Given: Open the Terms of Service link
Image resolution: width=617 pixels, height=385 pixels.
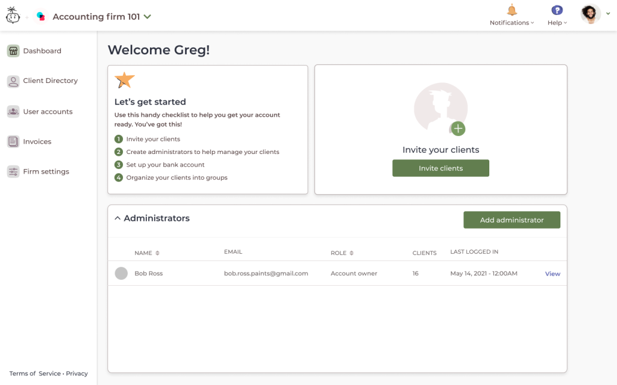Looking at the screenshot, I should click(x=35, y=374).
